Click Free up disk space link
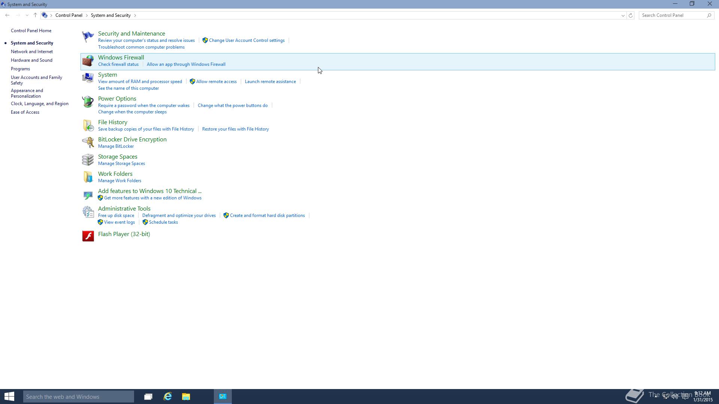This screenshot has height=404, width=719. [116, 215]
